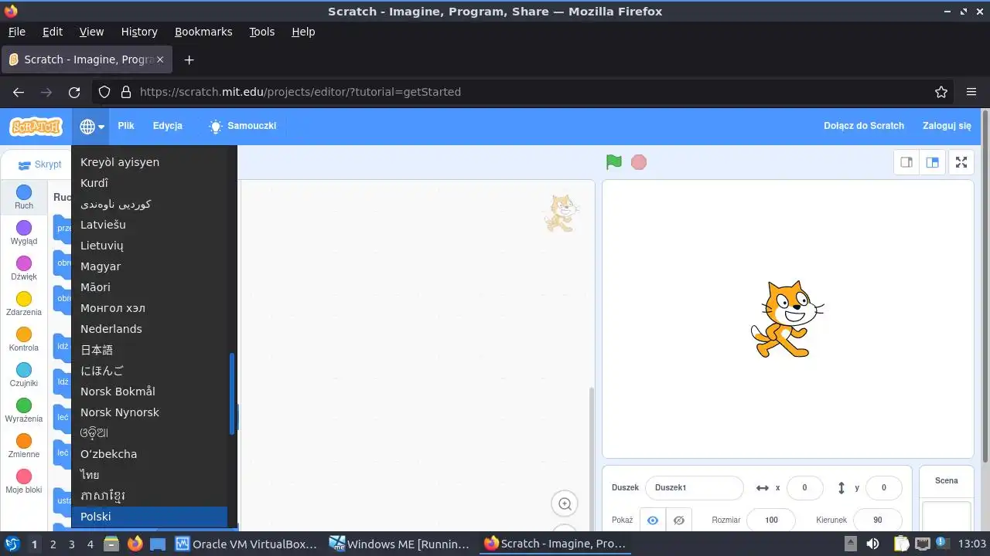Switch to small stage layout
Screen dimensions: 990x556
[906, 162]
